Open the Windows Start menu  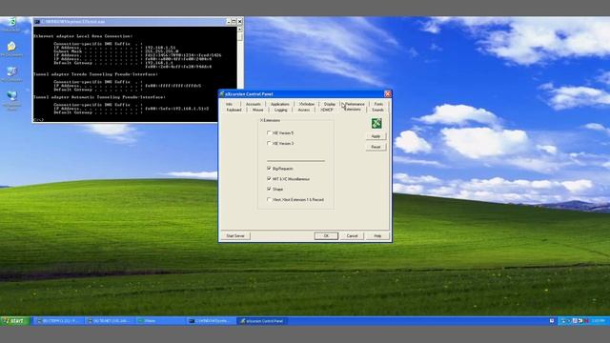tap(15, 321)
